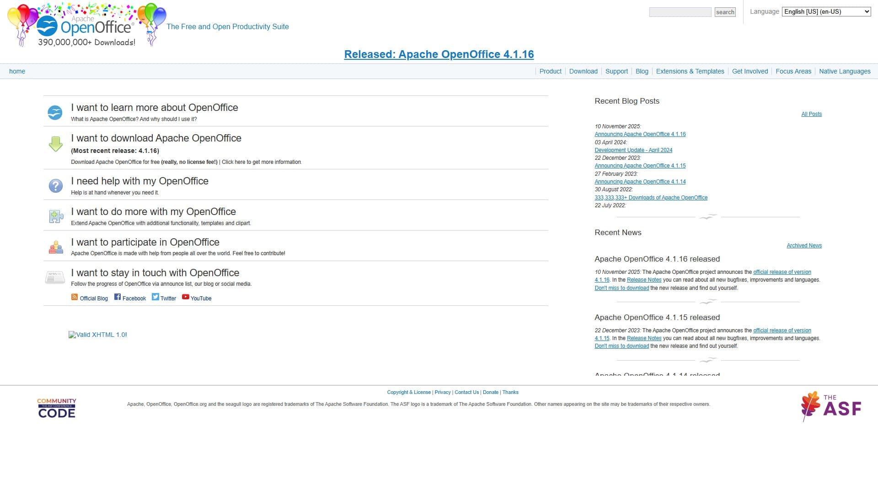This screenshot has height=493, width=878.
Task: Click the blue question mark help icon
Action: (x=55, y=186)
